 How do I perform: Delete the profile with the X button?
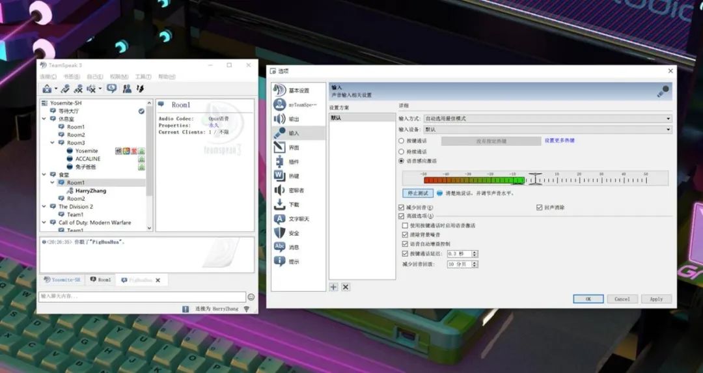pyautogui.click(x=346, y=286)
